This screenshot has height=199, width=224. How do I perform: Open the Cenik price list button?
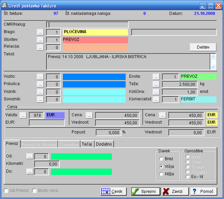pyautogui.click(x=114, y=191)
